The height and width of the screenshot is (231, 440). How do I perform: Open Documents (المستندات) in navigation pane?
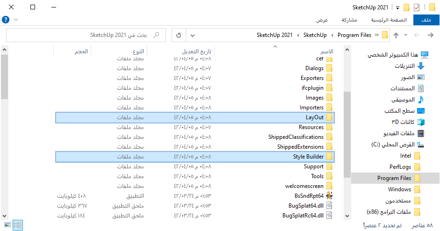click(x=407, y=88)
